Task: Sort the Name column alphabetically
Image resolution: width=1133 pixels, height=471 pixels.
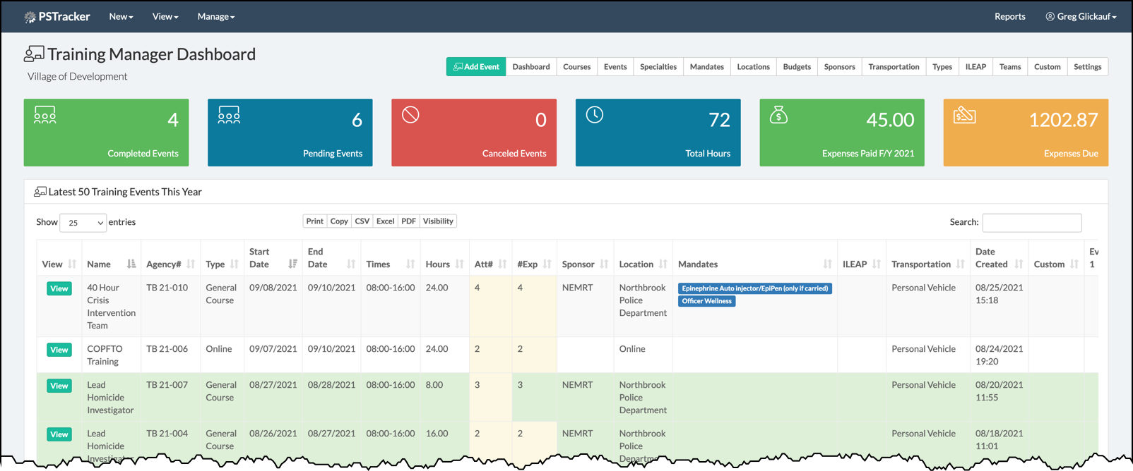Action: [131, 264]
